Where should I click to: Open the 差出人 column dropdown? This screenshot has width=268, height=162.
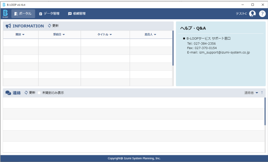pyautogui.click(x=155, y=35)
